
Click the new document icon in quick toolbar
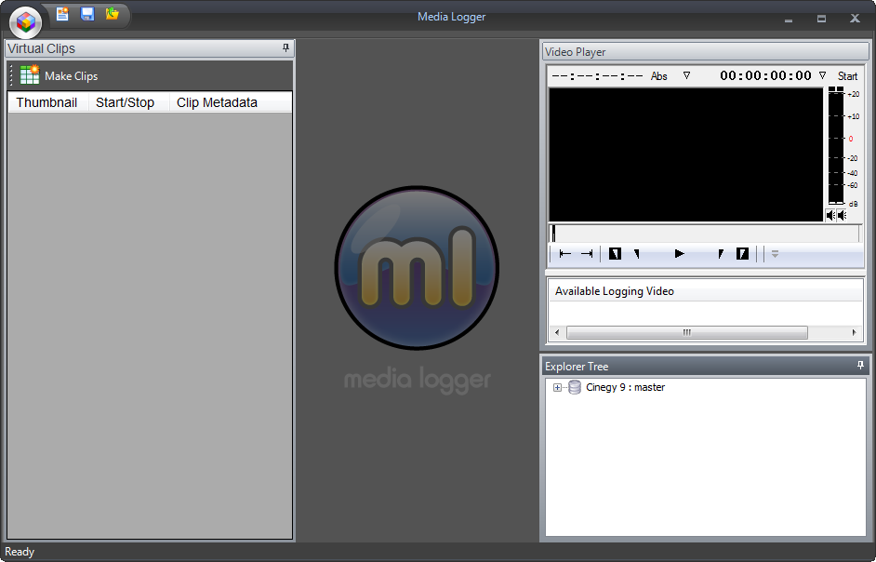(x=62, y=14)
